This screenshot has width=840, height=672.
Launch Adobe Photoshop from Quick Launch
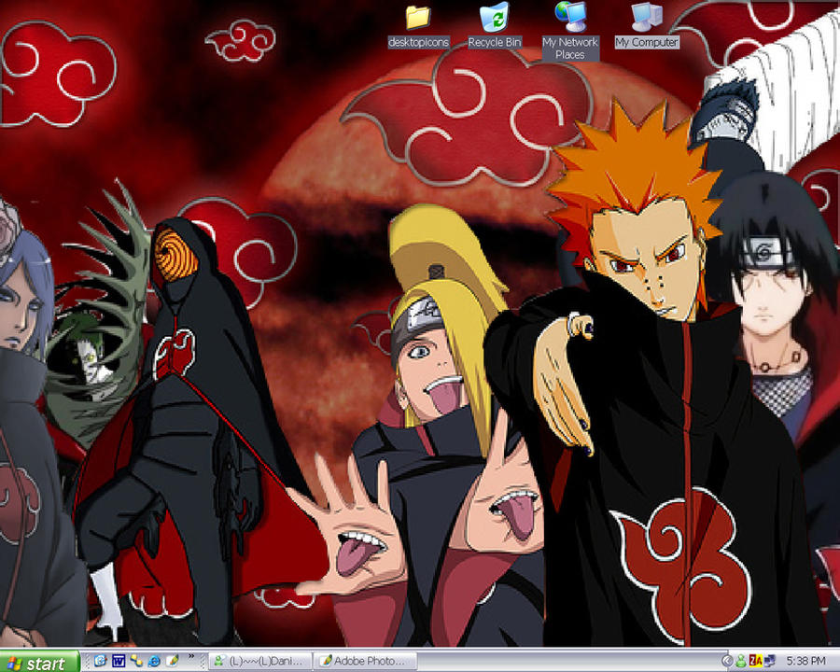172,661
